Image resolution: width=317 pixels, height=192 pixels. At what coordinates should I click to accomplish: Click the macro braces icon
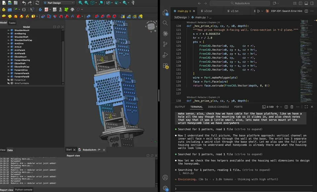click(24, 10)
